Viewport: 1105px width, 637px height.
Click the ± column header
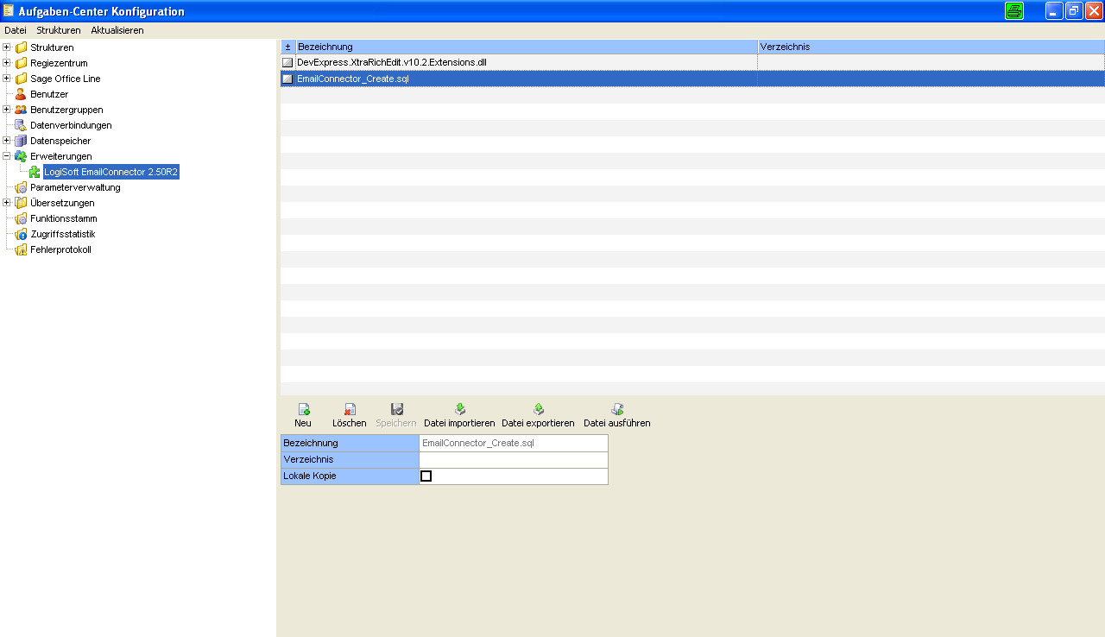click(287, 47)
